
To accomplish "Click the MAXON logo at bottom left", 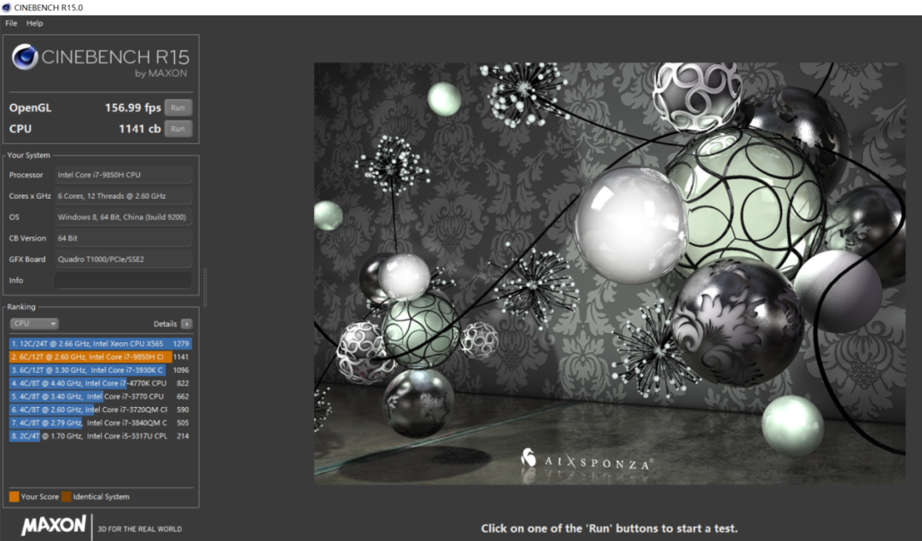I will 54,525.
